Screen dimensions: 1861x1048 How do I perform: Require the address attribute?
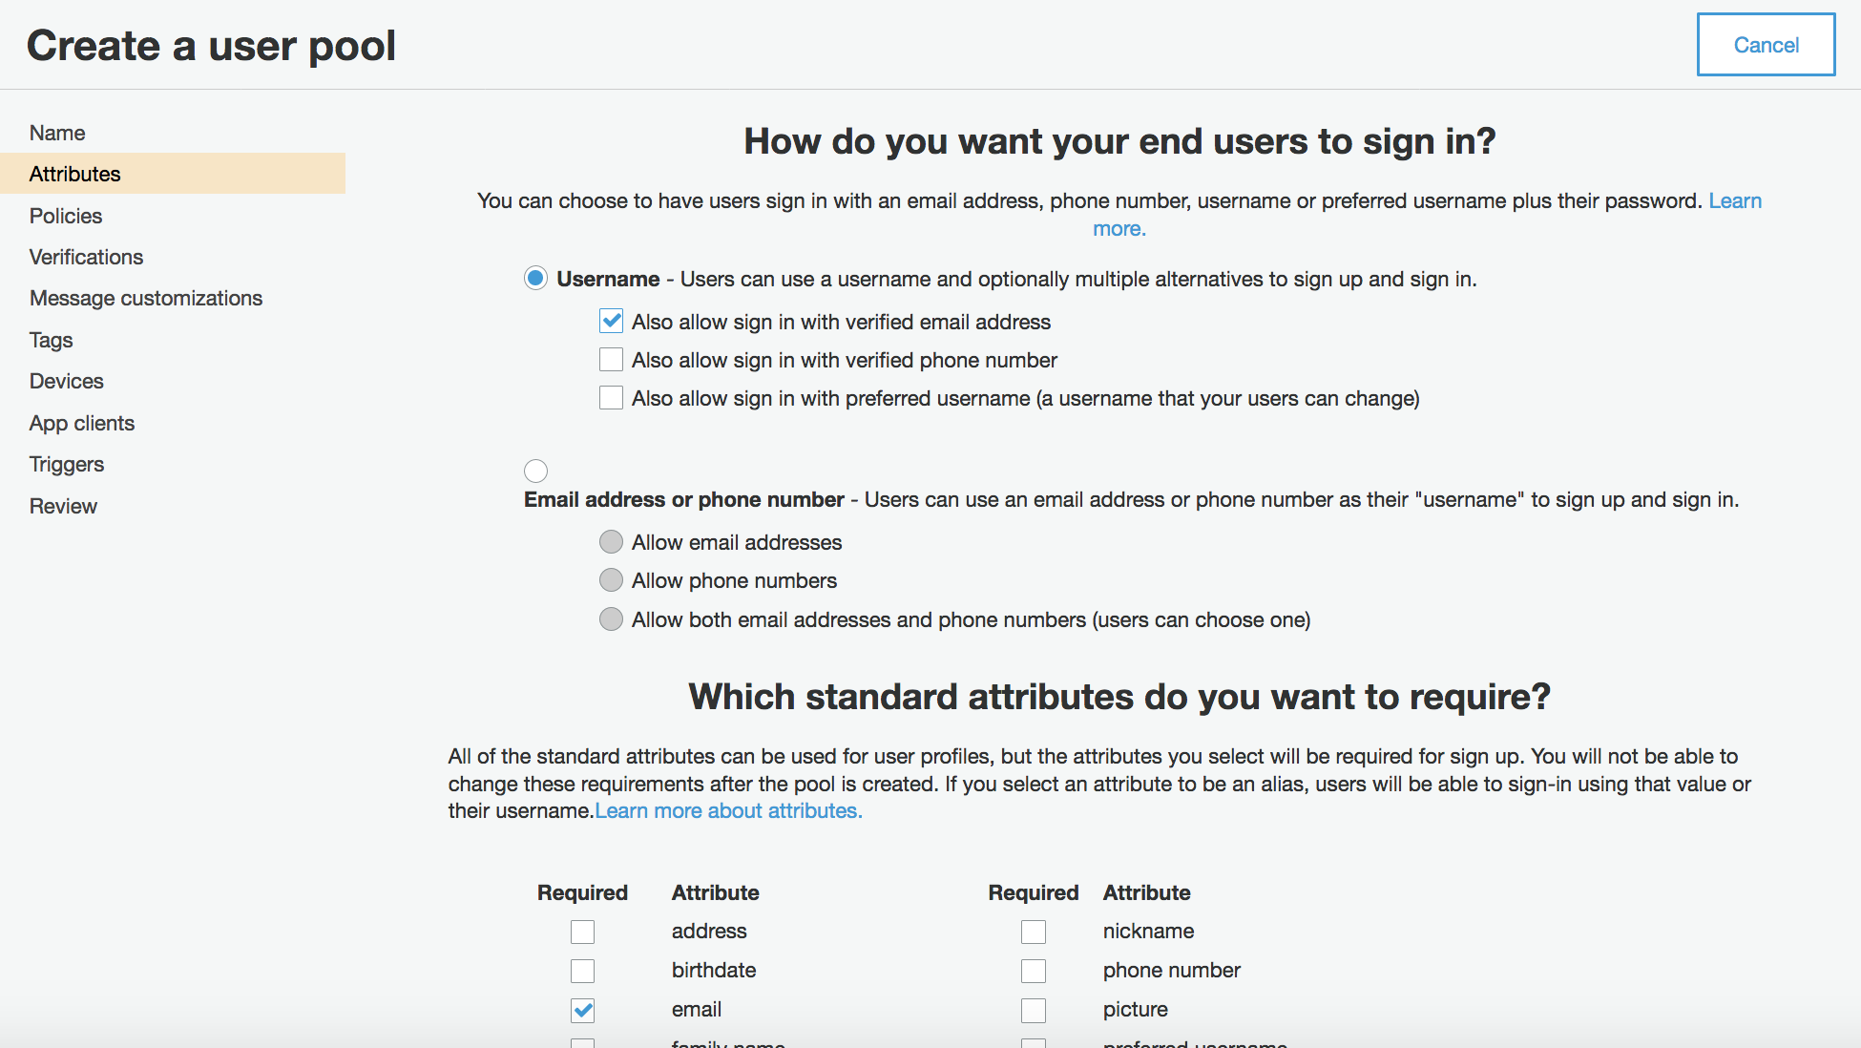(x=582, y=932)
